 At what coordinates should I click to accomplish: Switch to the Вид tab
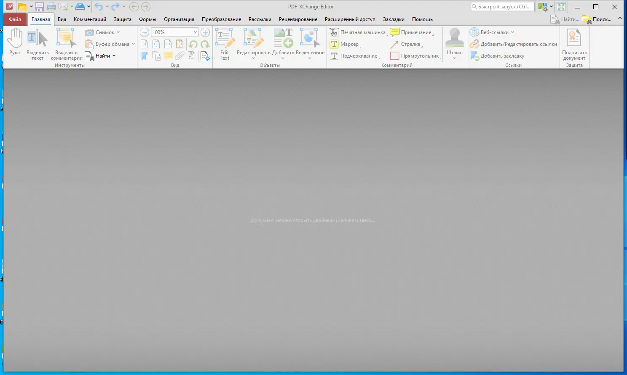point(62,19)
